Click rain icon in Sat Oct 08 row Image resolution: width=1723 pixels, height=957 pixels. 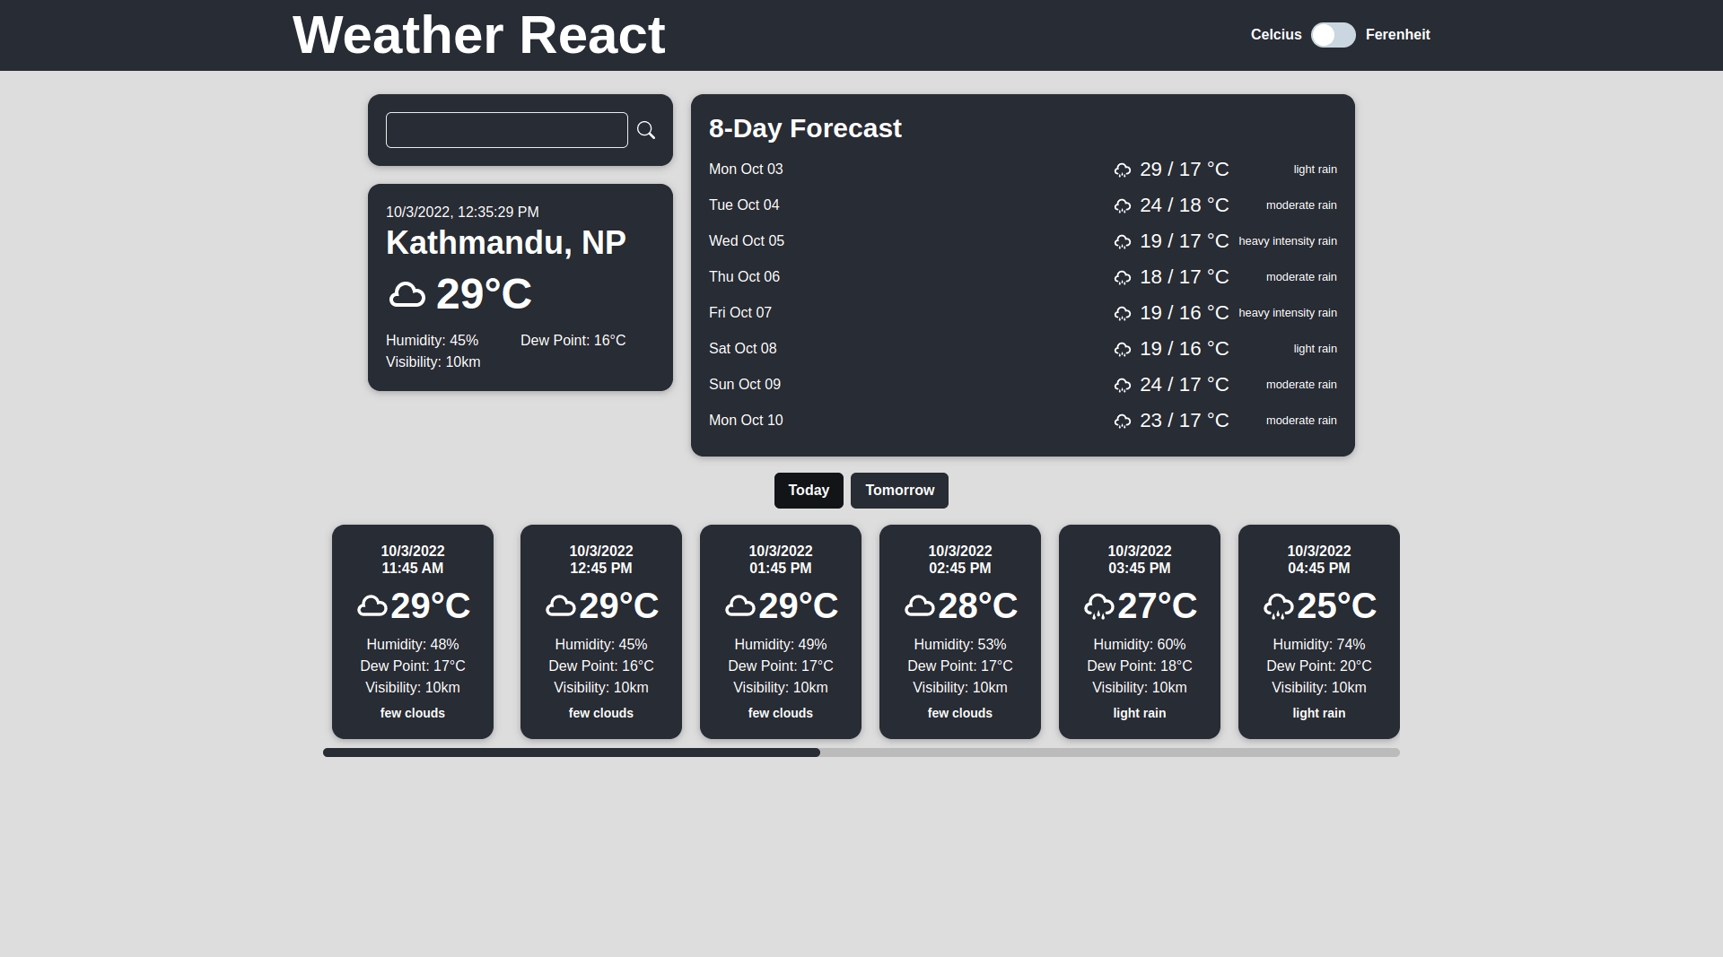pos(1123,349)
